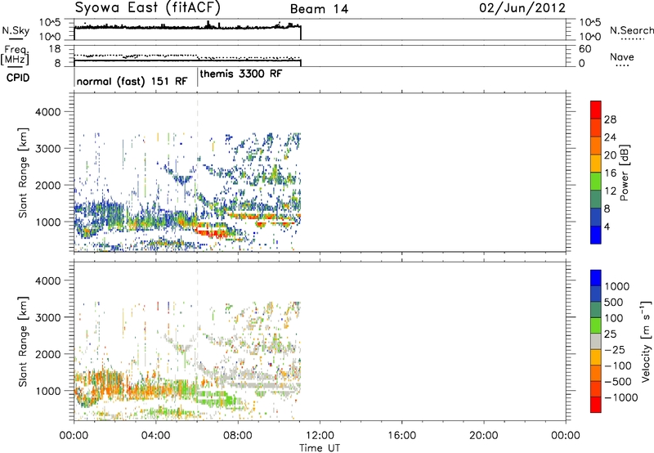
Task: Click the gray swatch on the Velocity colorbar
Action: coord(596,341)
